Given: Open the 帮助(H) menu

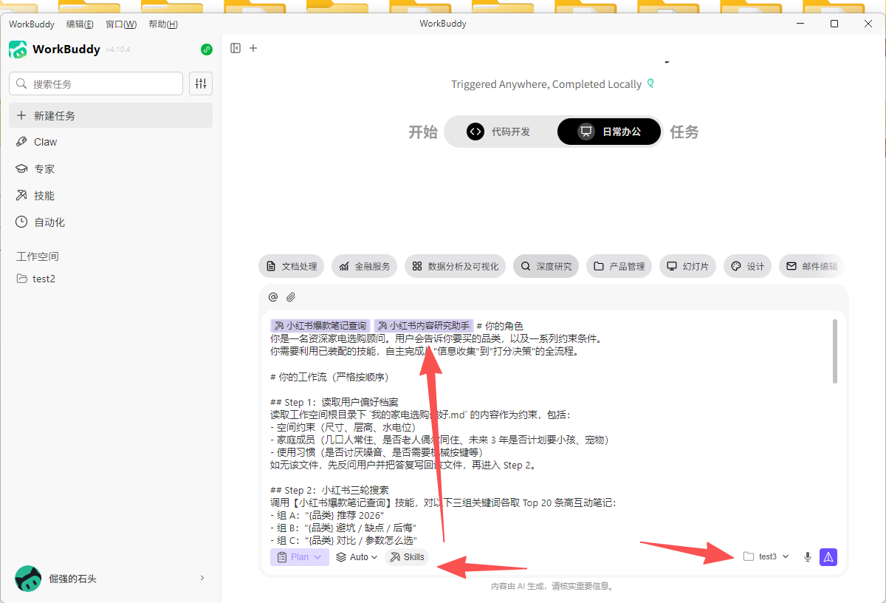Looking at the screenshot, I should pos(163,24).
